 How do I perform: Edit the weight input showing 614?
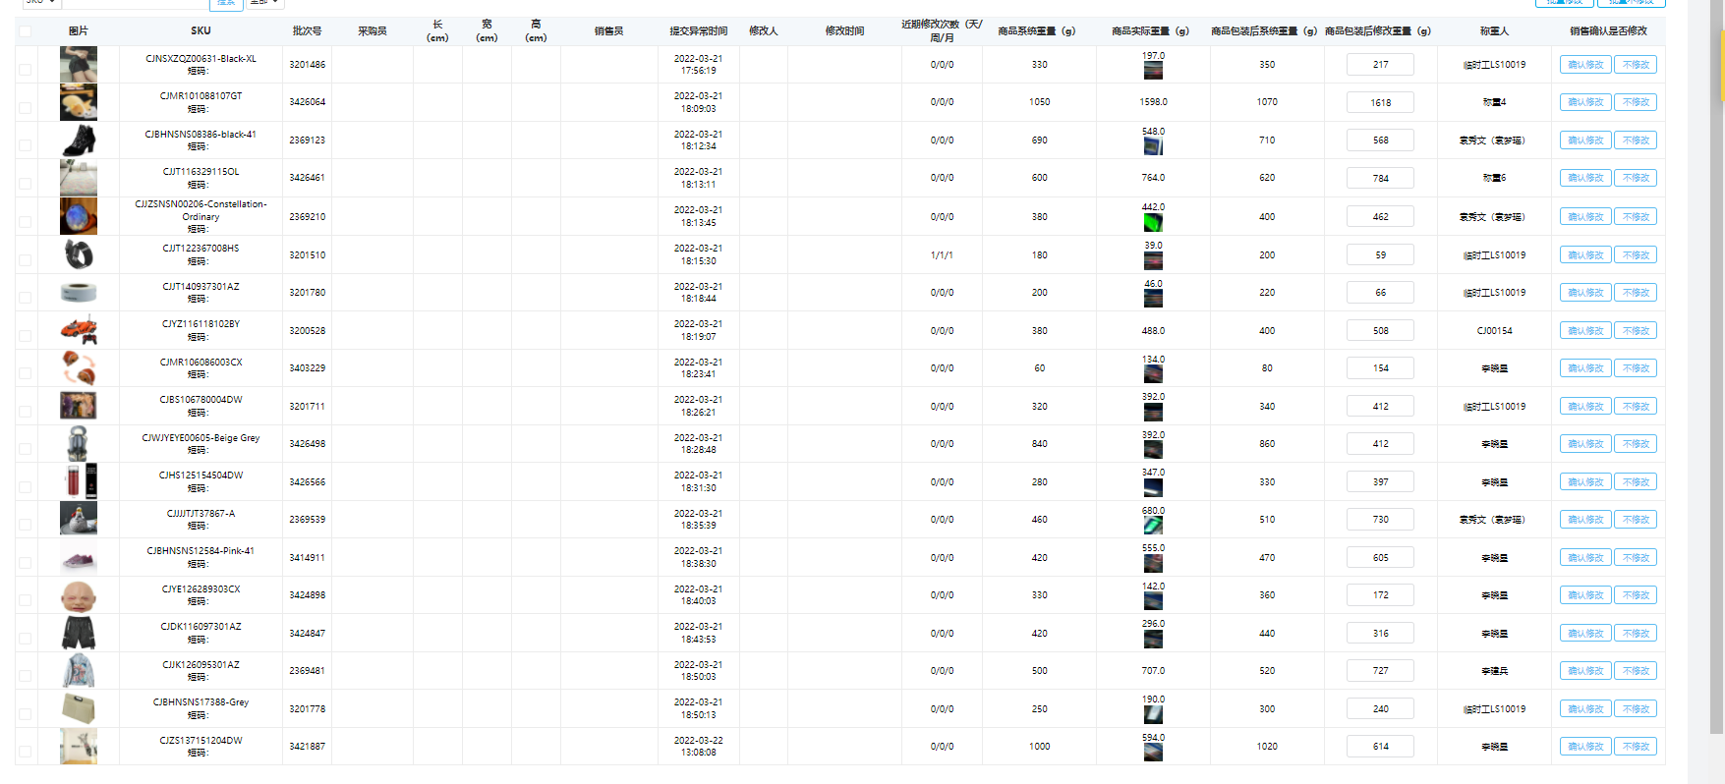coord(1380,747)
